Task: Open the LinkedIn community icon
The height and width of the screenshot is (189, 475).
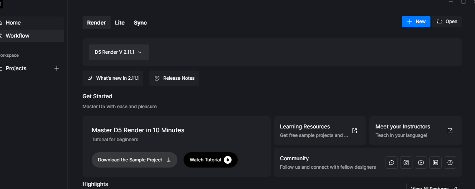Action: tap(435, 163)
